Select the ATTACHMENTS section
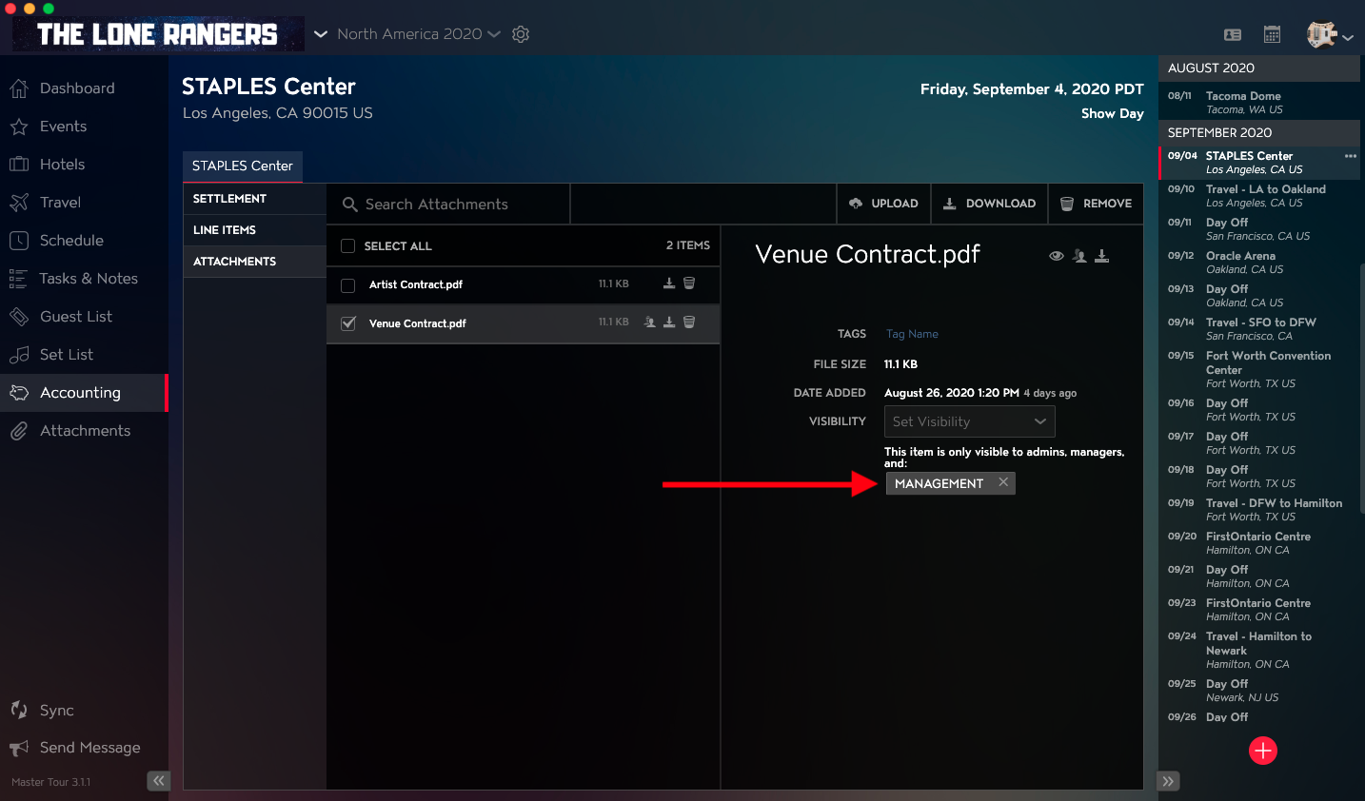Viewport: 1365px width, 801px height. click(x=254, y=262)
